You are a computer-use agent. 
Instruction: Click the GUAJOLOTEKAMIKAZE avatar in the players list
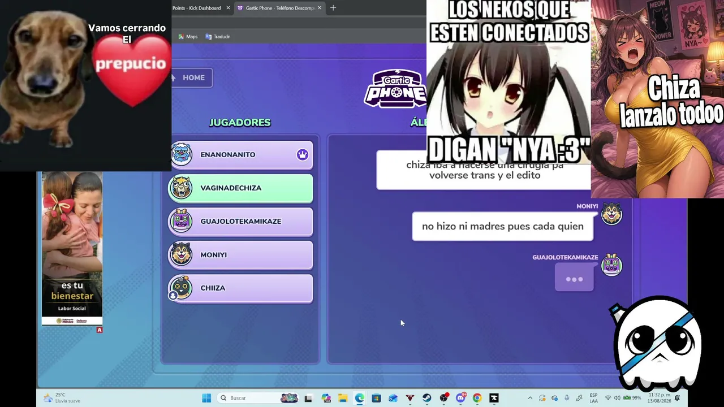coord(182,221)
